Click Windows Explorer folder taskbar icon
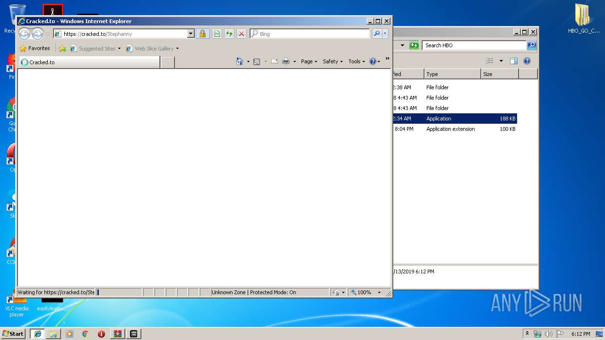 (53, 334)
